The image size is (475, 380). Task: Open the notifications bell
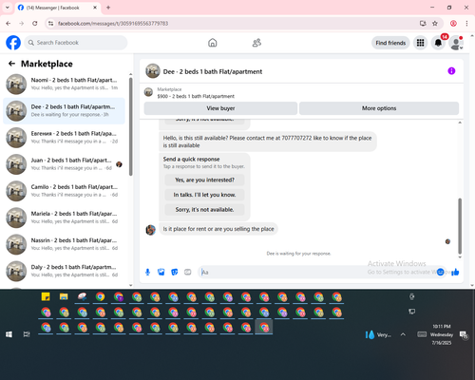(x=438, y=43)
